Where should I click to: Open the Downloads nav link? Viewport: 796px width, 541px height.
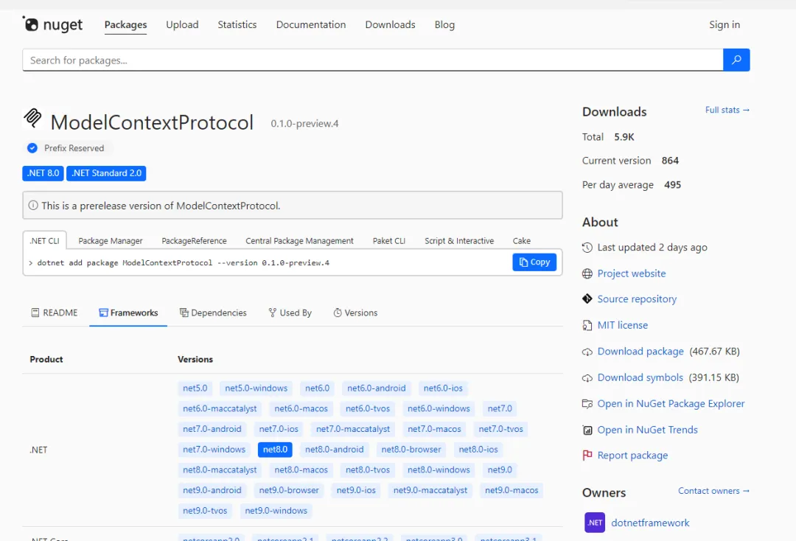(390, 24)
